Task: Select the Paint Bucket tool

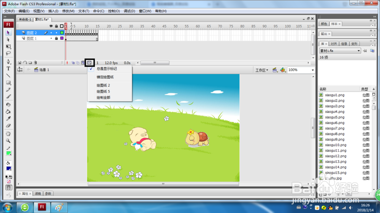Action: point(8,112)
